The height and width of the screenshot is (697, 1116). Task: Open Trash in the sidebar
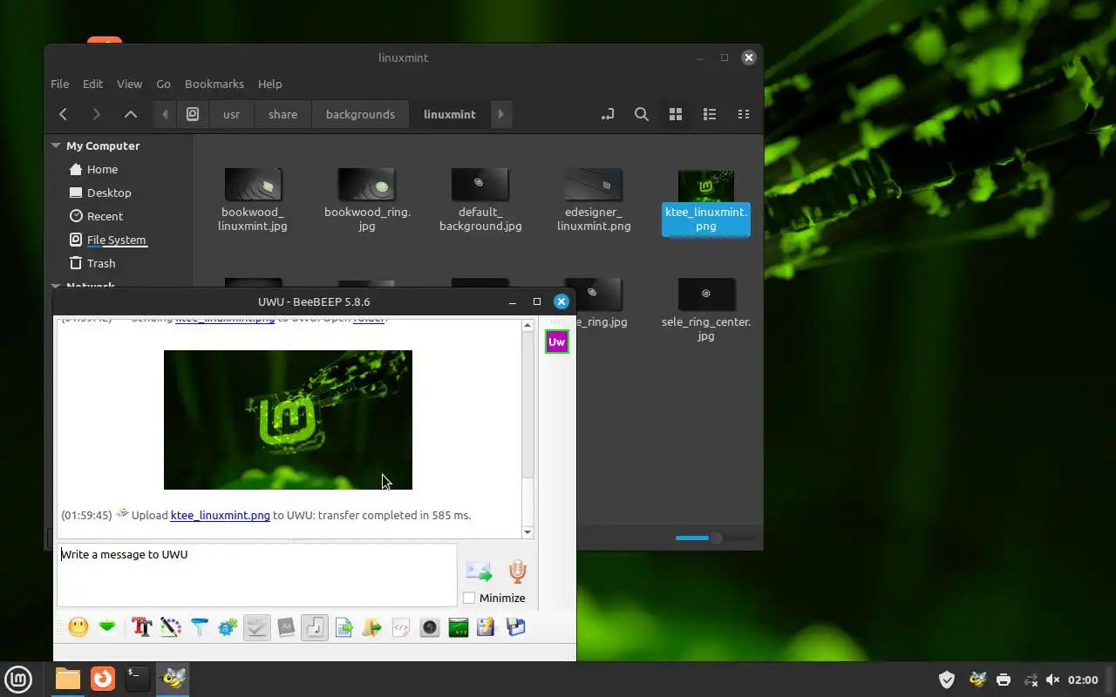click(101, 263)
